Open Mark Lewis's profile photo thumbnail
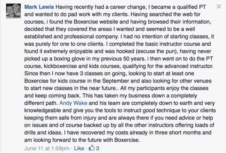 pyautogui.click(x=13, y=11)
